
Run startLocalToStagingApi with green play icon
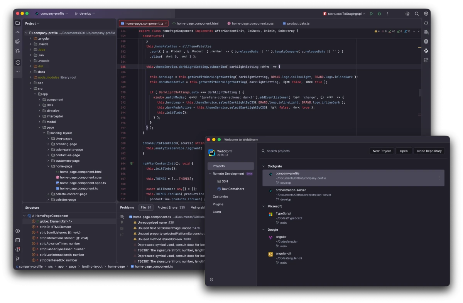(x=371, y=13)
